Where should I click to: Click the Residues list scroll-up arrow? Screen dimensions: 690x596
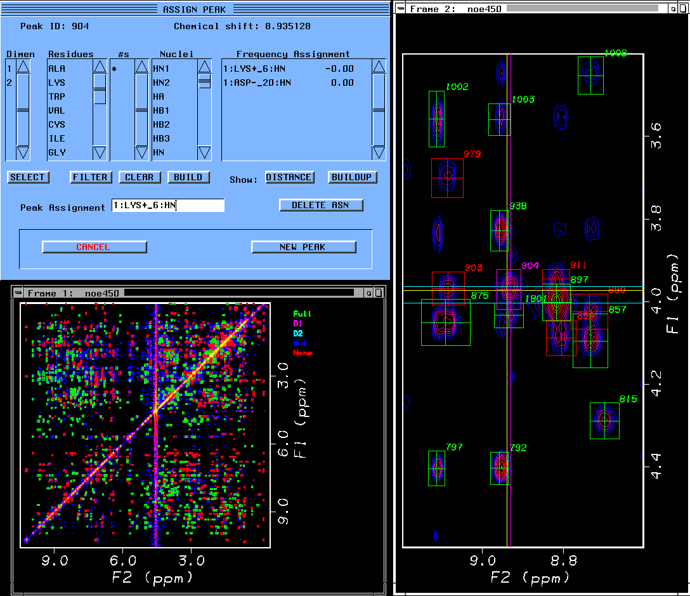click(x=100, y=67)
